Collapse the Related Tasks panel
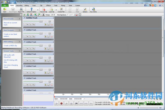Screen dimensions: 165x110 [20, 51]
